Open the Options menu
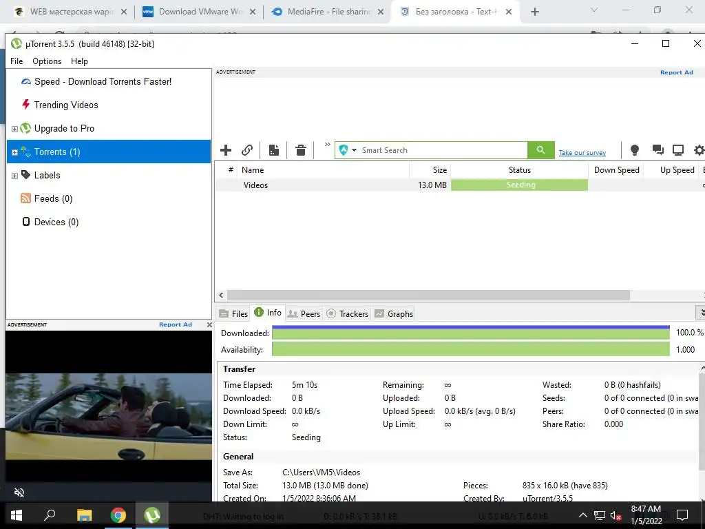This screenshot has width=705, height=529. point(47,61)
